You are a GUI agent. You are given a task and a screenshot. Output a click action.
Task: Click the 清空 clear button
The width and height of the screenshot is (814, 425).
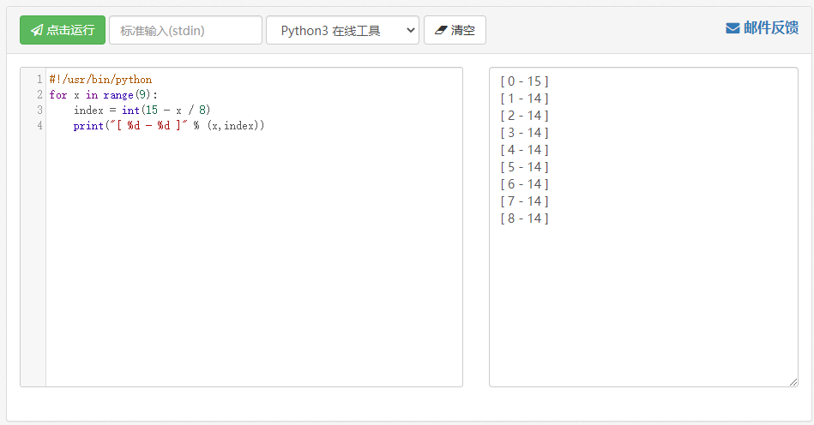coord(455,30)
